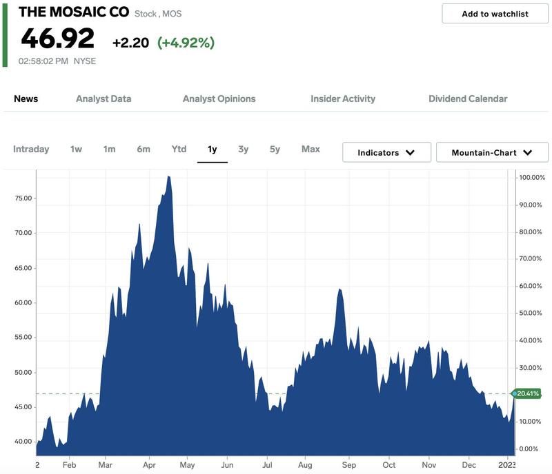Screen dimensions: 552x474
Task: Click the THE MOSAIC CO title
Action: click(74, 12)
